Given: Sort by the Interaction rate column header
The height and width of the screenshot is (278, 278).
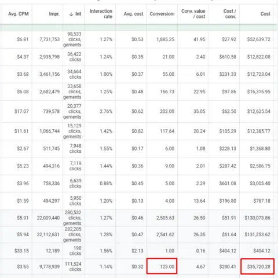Looking at the screenshot, I should click(101, 14).
